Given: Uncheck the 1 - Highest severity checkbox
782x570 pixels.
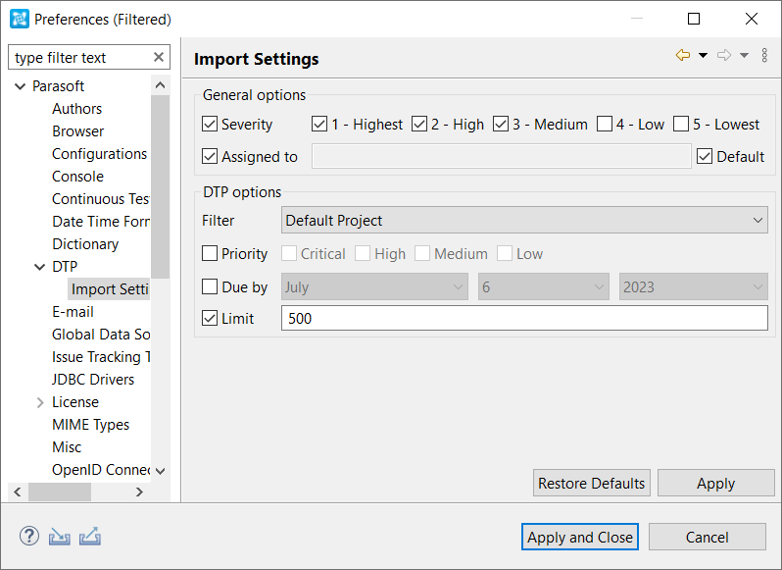Looking at the screenshot, I should 319,124.
